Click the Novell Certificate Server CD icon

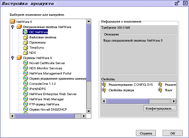point(25,63)
